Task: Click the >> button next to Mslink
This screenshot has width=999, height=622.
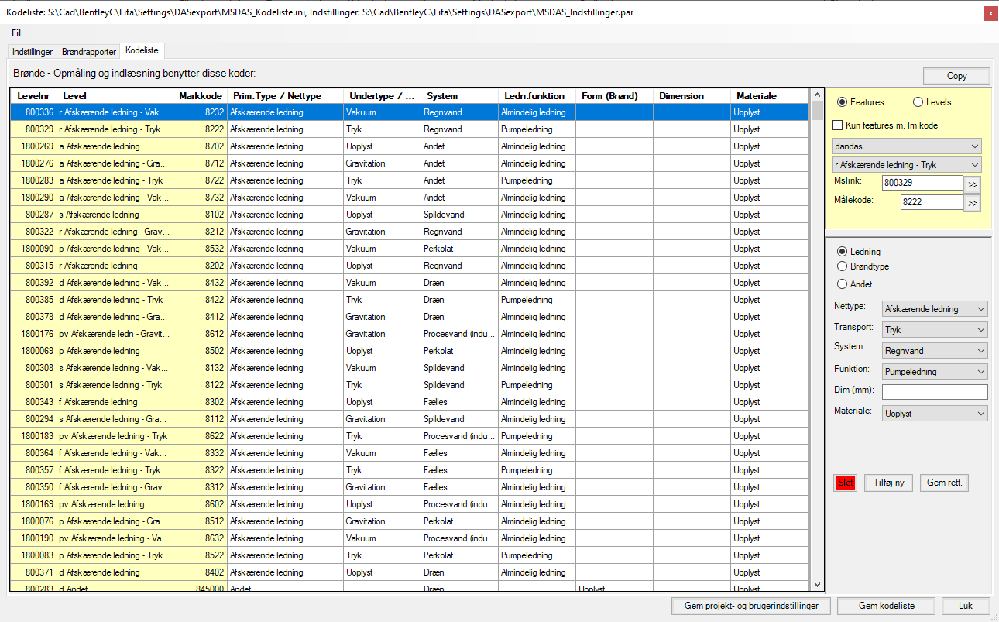Action: (x=972, y=184)
